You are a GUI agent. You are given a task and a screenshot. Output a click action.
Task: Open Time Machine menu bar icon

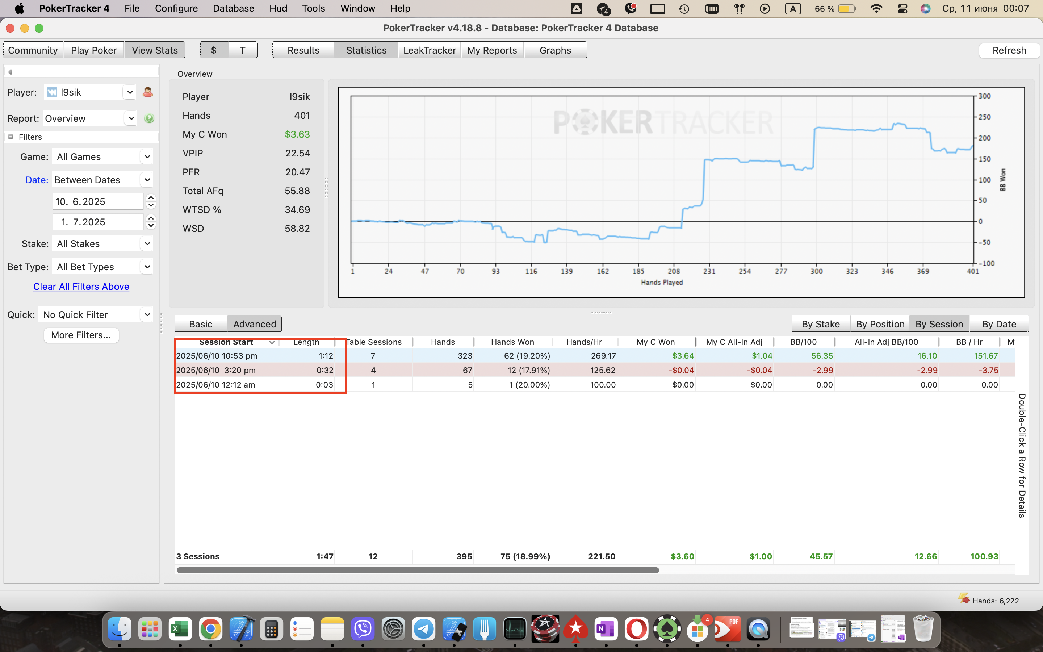(684, 8)
